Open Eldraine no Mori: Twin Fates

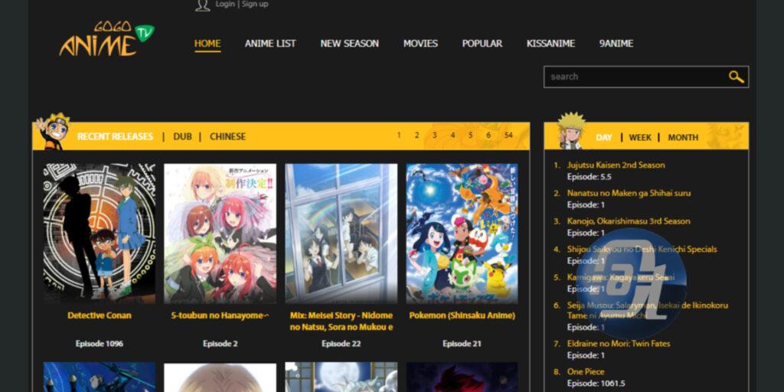619,344
